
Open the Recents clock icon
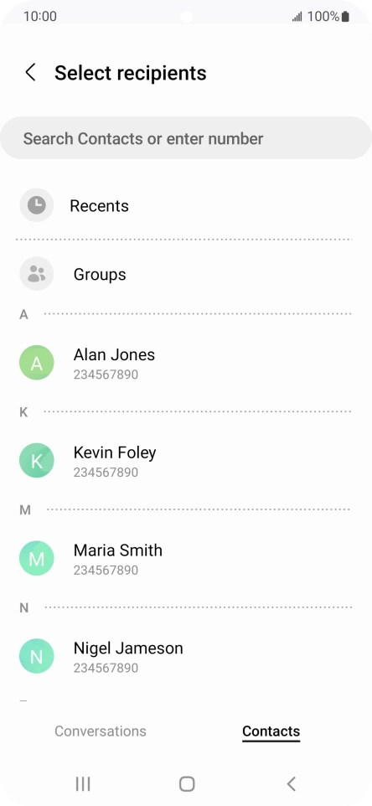[37, 205]
